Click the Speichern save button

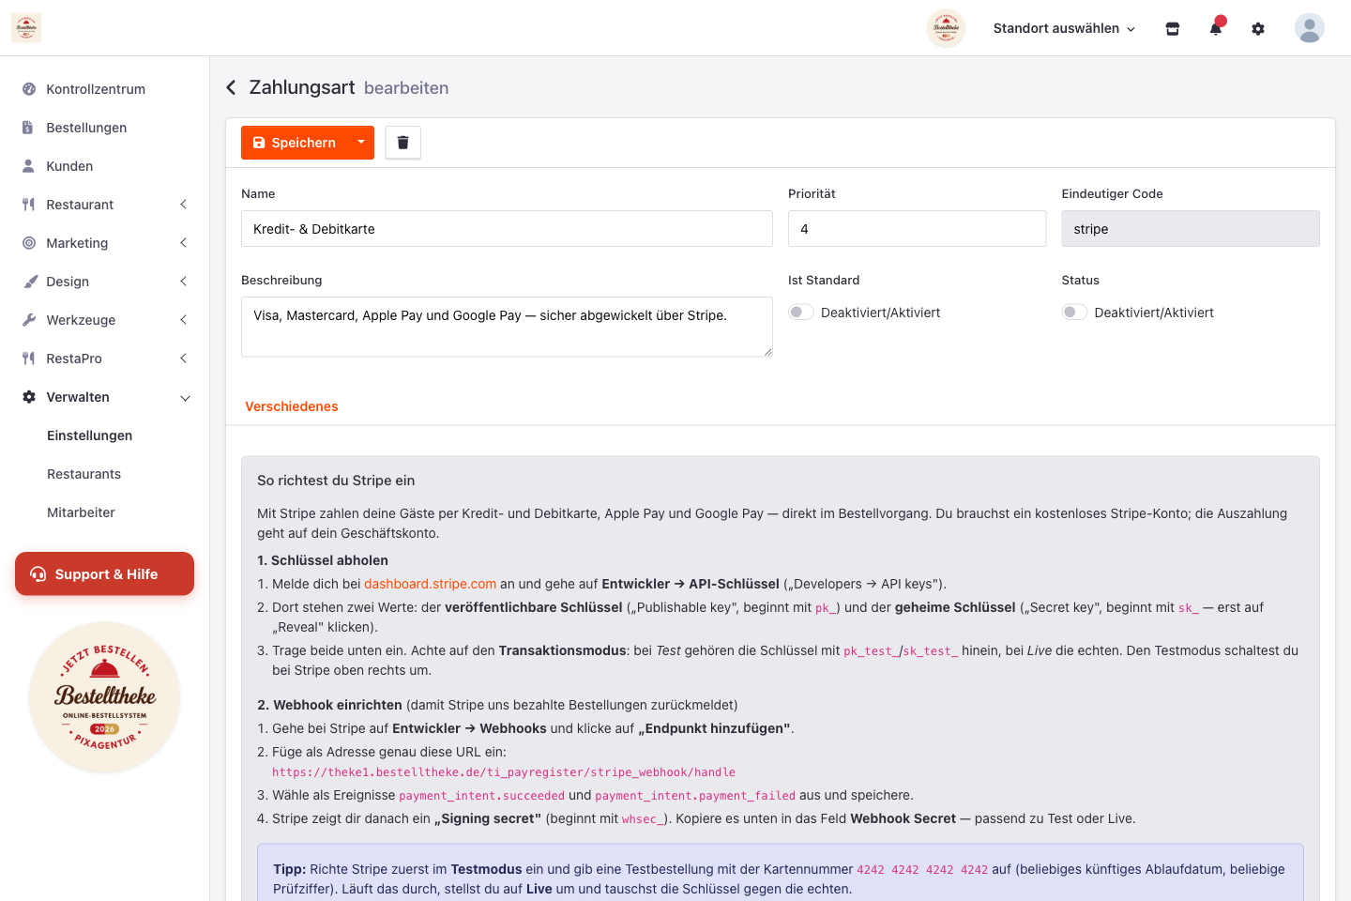coord(295,143)
